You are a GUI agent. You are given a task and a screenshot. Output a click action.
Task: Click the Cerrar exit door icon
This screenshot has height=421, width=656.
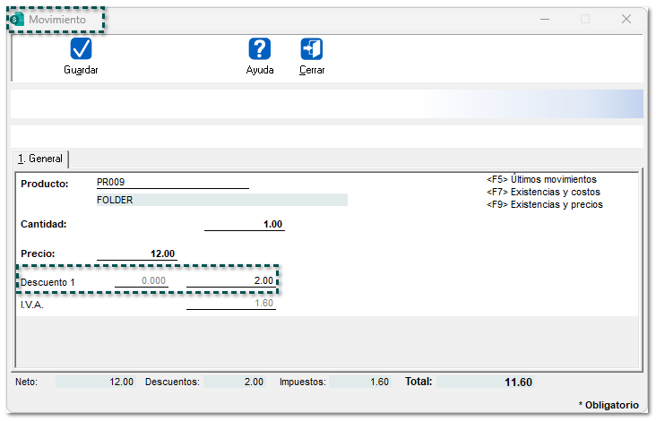pos(312,49)
